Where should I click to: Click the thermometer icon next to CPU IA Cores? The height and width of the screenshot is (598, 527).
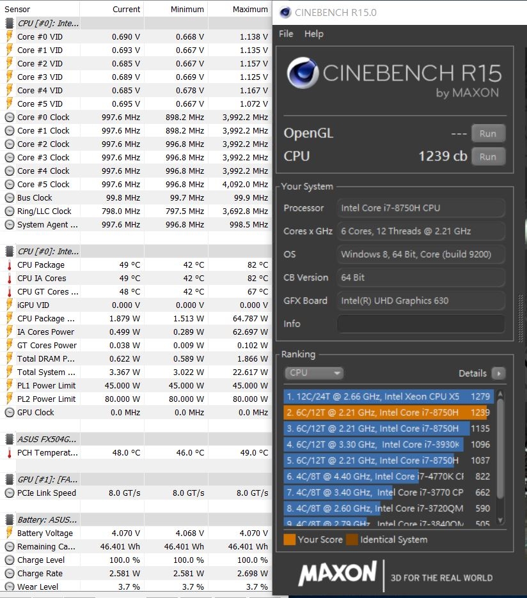[x=9, y=279]
